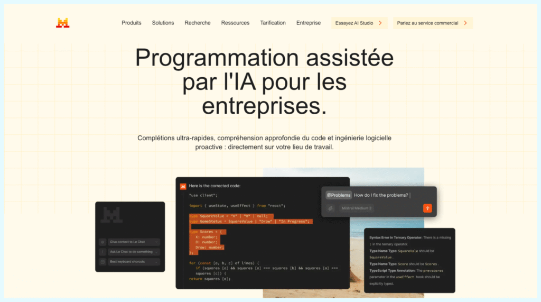Click the heading "Programmation assistée par l'IA"
Image resolution: width=541 pixels, height=302 pixels.
click(x=264, y=81)
